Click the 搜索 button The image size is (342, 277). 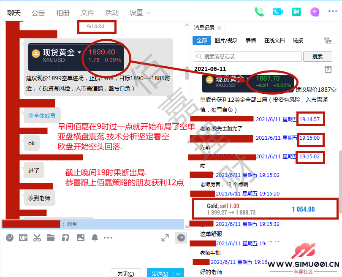[318, 57]
